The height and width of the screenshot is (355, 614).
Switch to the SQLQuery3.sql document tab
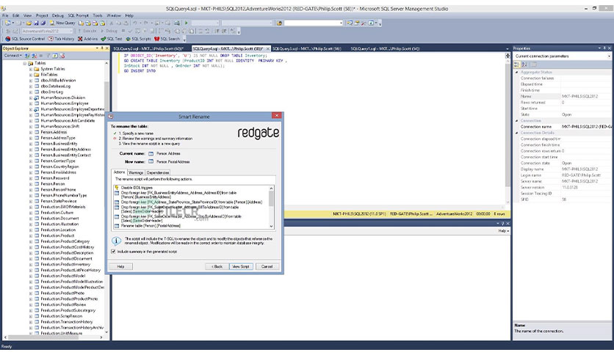(306, 49)
